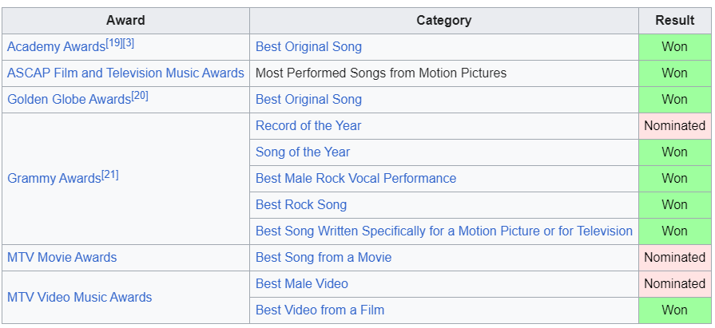Open Best Song Written for Motion Picture link

coord(443,231)
